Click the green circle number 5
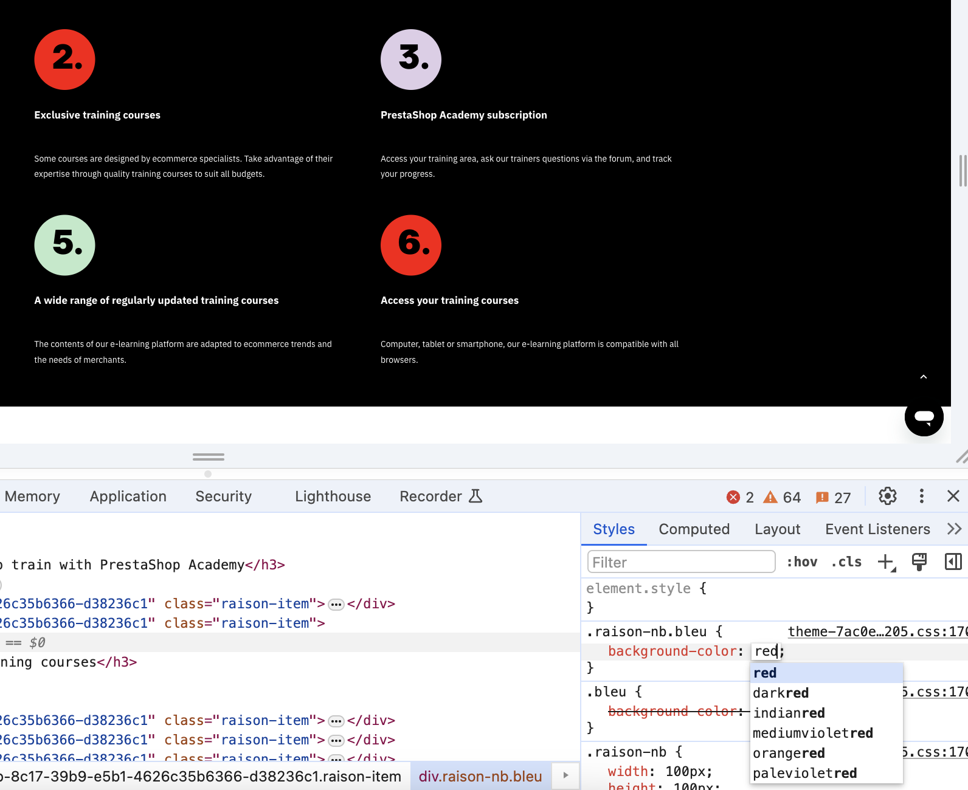 (64, 245)
